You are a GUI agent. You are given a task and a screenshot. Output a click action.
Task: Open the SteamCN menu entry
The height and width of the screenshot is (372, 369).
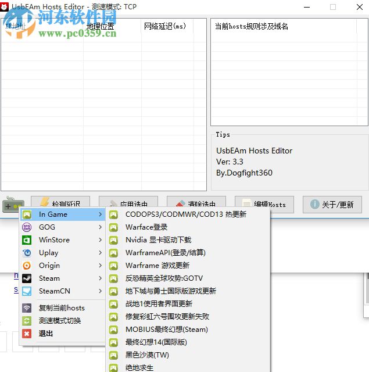[63, 291]
